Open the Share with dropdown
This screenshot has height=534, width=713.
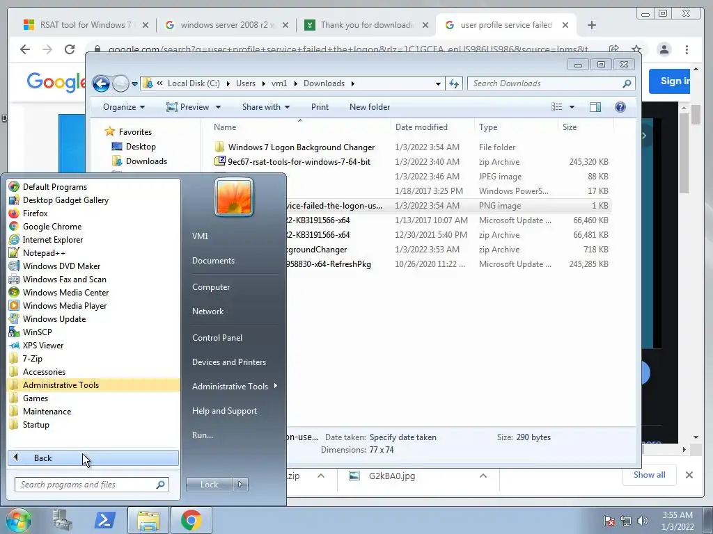point(265,106)
